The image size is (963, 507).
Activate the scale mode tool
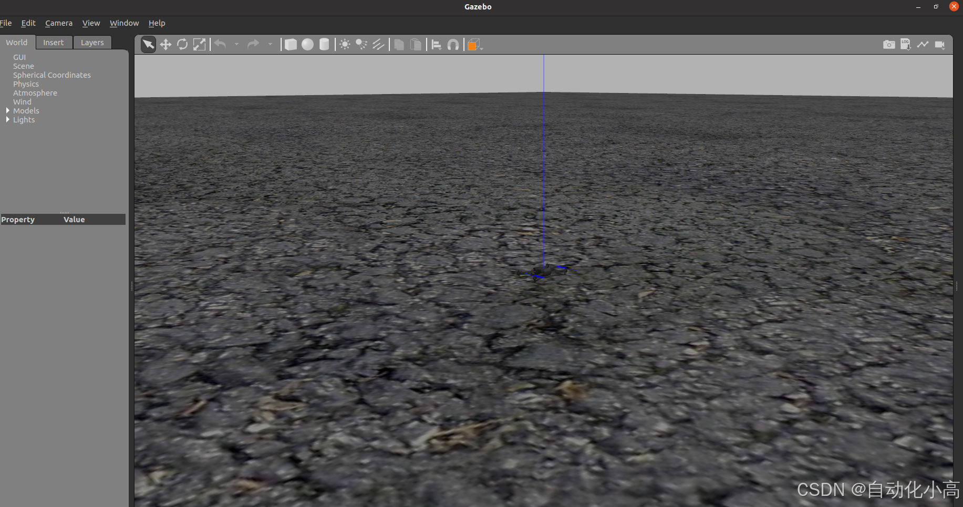[x=199, y=45]
